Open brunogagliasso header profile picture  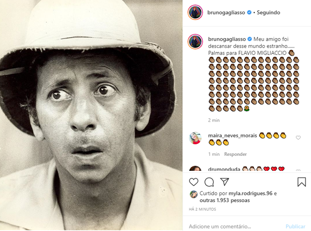195,13
